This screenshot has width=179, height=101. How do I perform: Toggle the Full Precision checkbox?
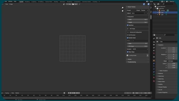(128, 35)
